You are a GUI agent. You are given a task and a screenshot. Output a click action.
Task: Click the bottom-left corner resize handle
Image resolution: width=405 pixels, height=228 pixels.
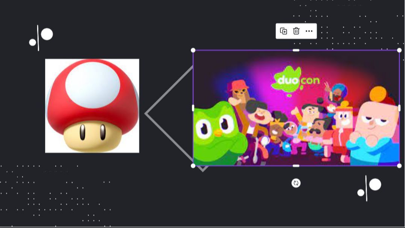[x=193, y=166]
